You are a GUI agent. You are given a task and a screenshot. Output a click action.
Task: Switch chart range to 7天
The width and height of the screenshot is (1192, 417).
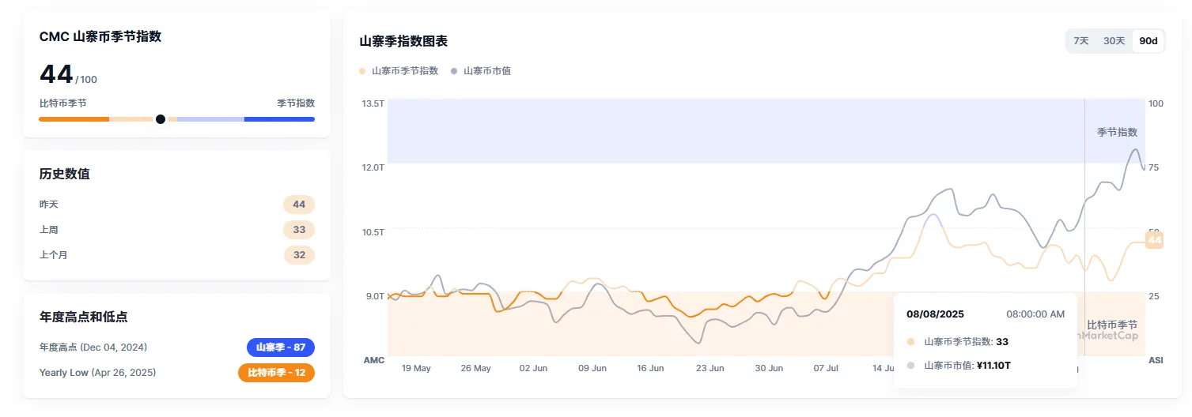(x=1080, y=41)
